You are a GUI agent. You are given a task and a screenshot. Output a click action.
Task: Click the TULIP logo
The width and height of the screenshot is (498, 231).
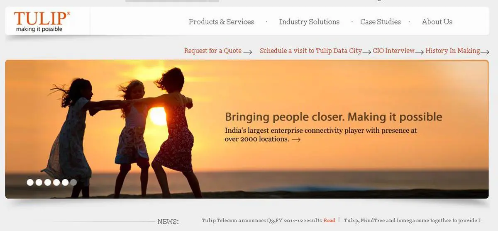(41, 22)
